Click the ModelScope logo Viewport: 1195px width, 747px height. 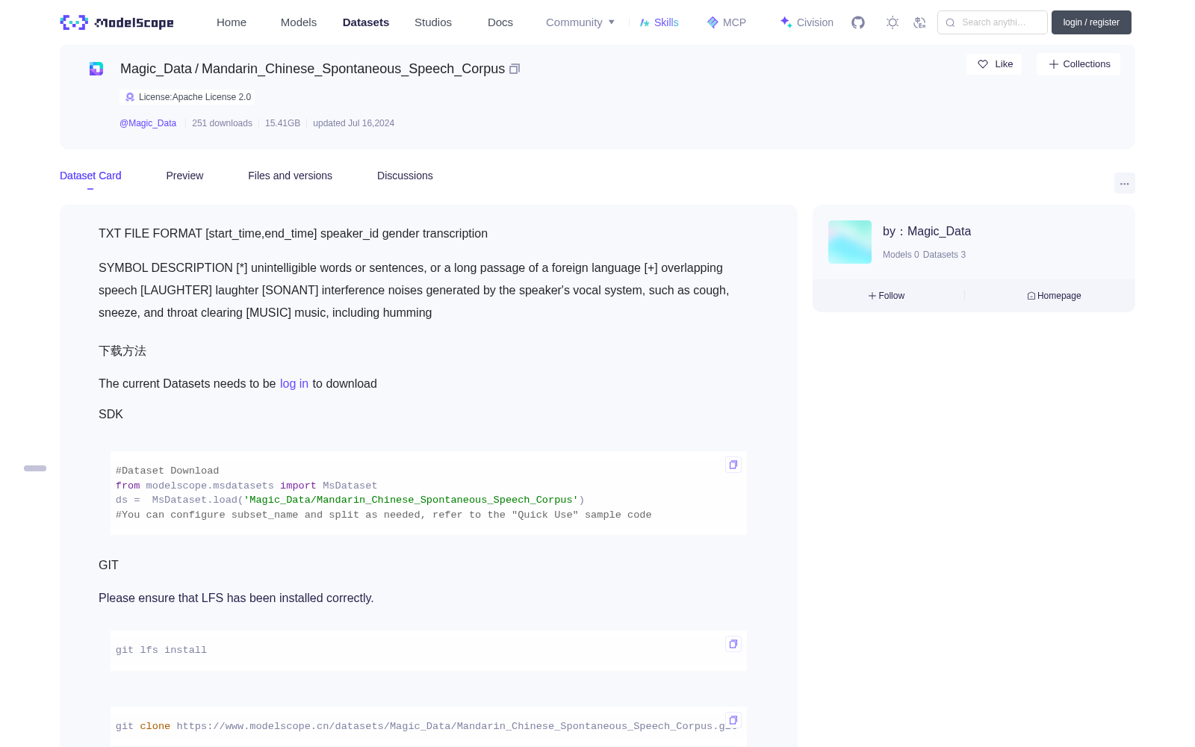click(117, 22)
